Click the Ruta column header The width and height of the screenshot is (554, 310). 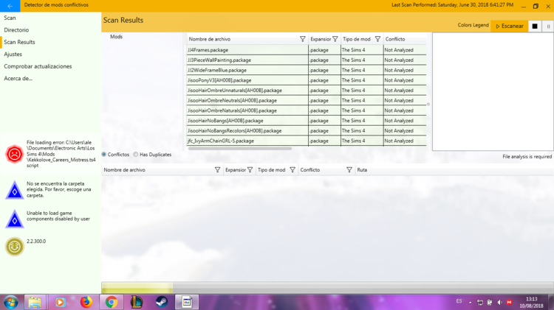click(x=362, y=170)
